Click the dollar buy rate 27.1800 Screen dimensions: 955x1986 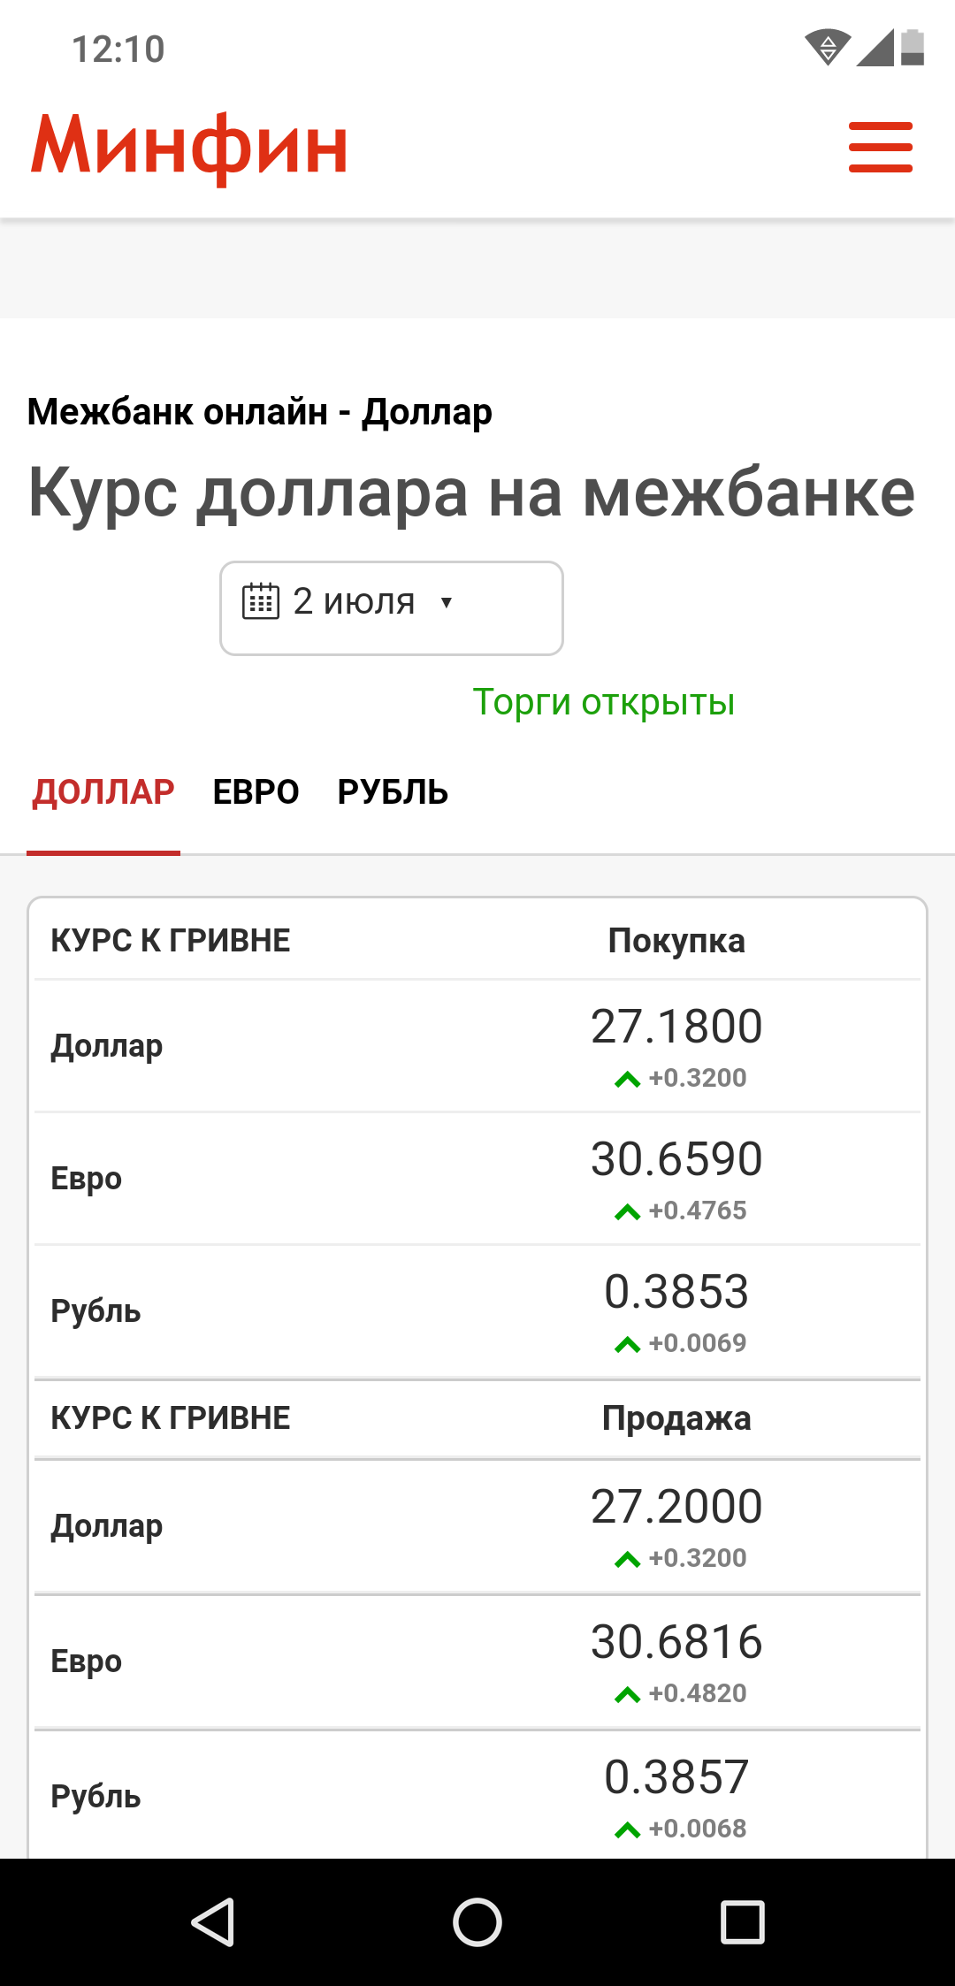pos(676,1027)
